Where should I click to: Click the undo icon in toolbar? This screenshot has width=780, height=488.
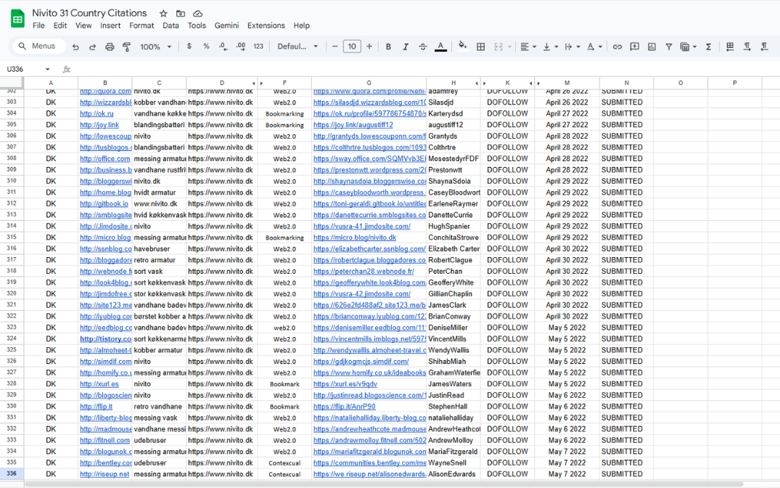pyautogui.click(x=75, y=46)
